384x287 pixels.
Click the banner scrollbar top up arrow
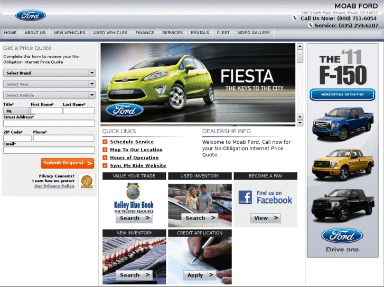point(300,46)
